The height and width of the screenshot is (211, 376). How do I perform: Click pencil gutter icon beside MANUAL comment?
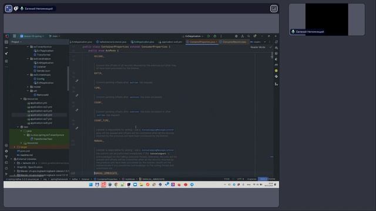77,128
